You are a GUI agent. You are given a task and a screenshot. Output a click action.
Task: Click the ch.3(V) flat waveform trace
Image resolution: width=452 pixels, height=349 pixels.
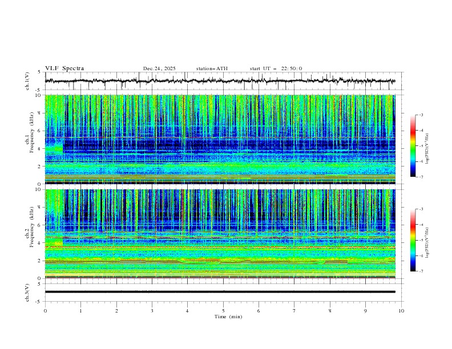click(223, 291)
